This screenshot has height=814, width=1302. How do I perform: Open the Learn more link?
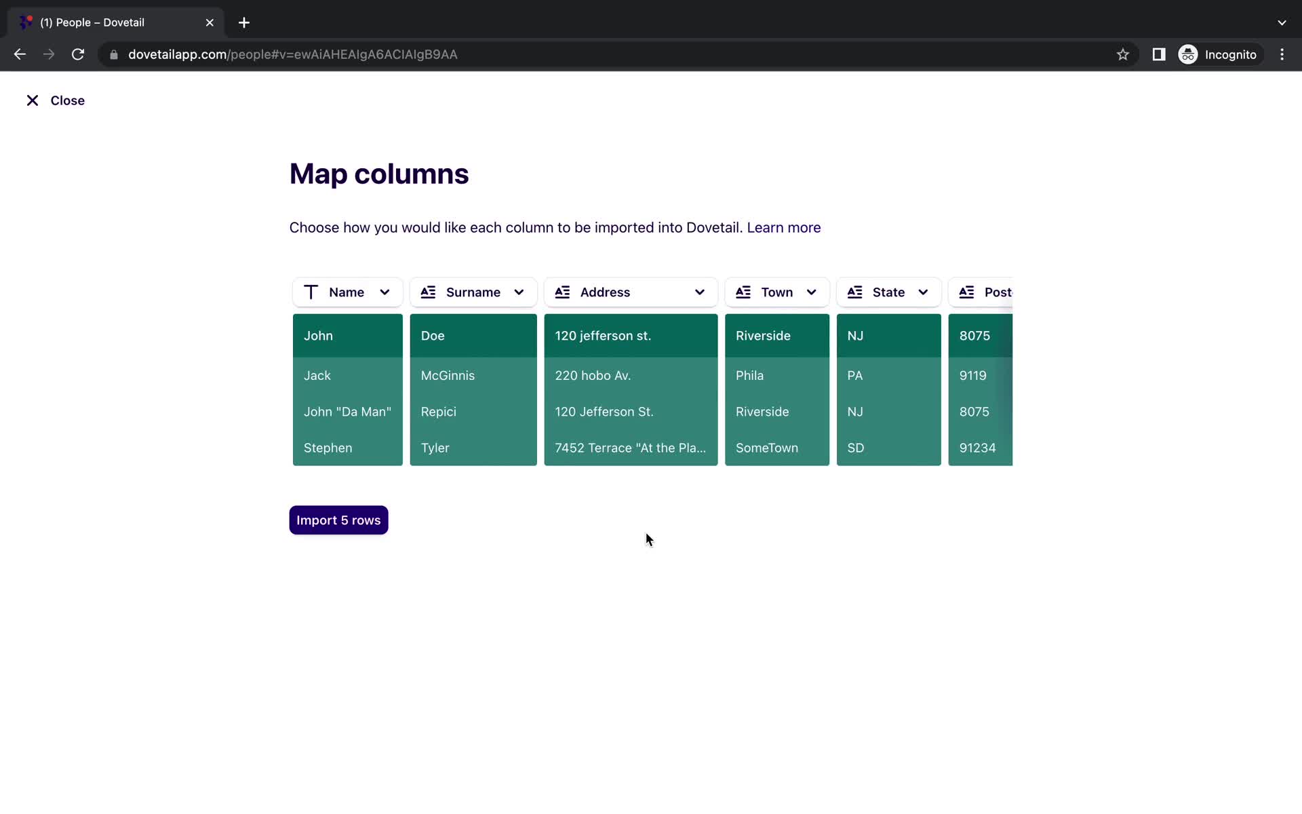(783, 228)
